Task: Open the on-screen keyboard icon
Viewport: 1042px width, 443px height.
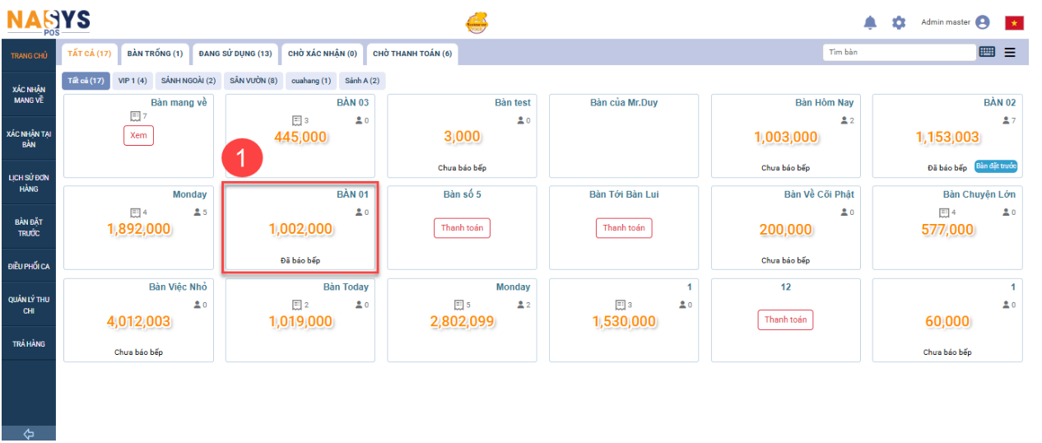Action: tap(987, 52)
